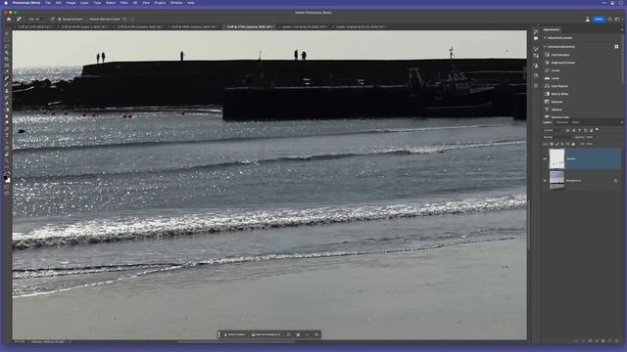Commit with the checkmark in options bar

(132, 20)
